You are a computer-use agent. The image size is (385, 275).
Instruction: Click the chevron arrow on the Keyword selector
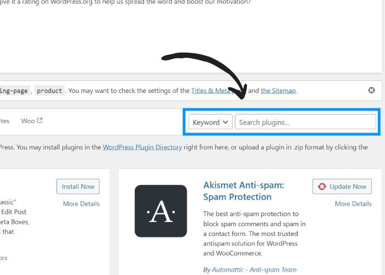[x=226, y=123]
